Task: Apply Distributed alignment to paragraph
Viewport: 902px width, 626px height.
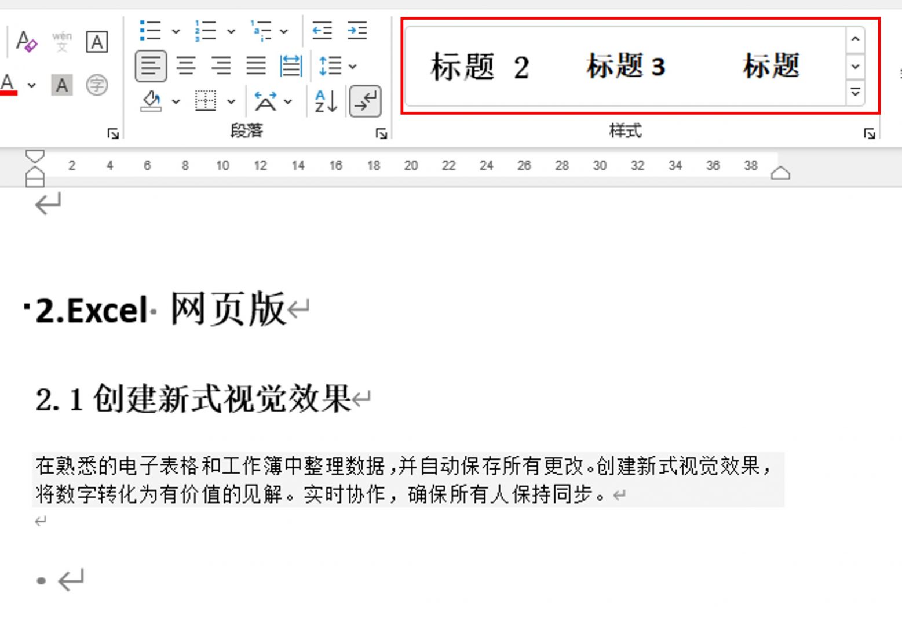Action: pos(291,66)
